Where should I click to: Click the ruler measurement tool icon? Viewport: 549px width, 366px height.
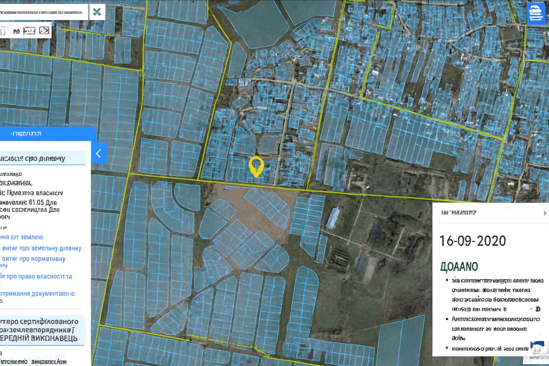(29, 31)
